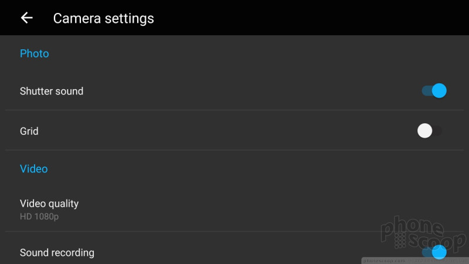Tap the Video section header
Viewport: 469px width, 264px height.
34,169
